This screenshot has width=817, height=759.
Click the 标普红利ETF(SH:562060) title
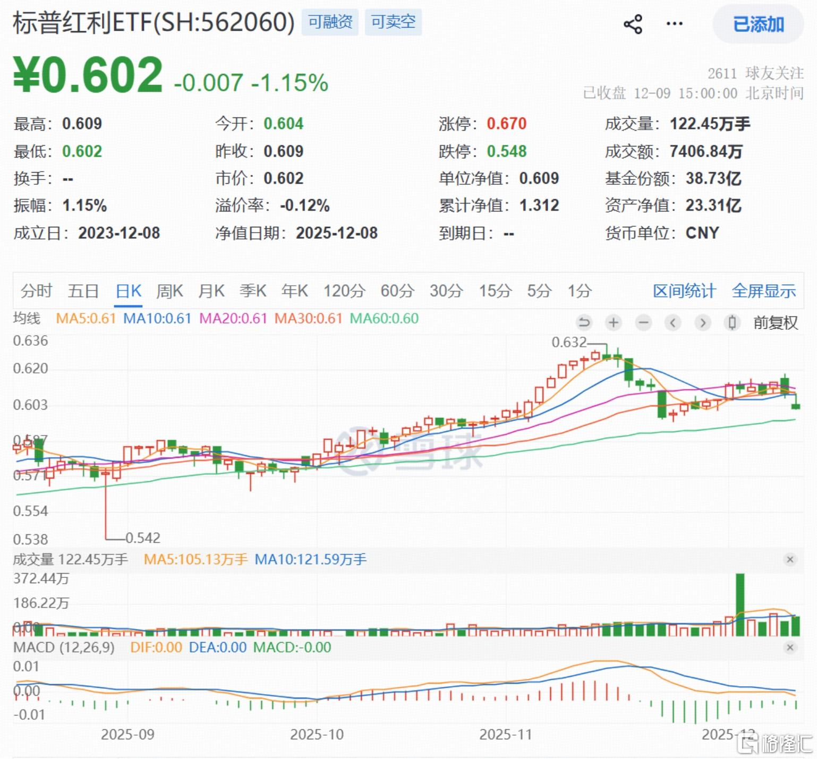pyautogui.click(x=154, y=23)
